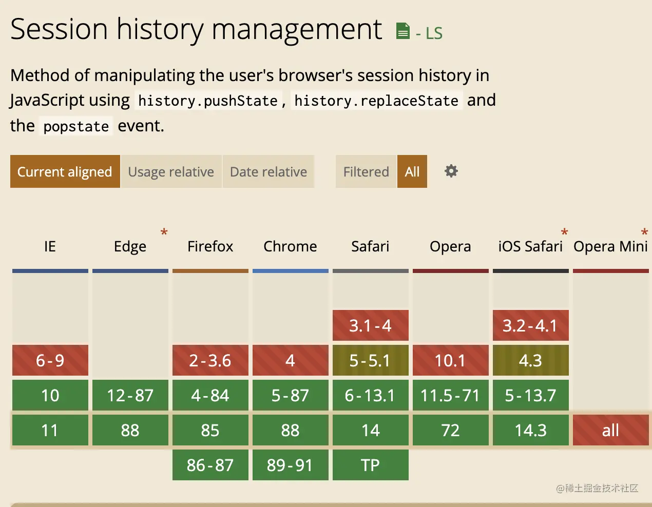
Task: Select the Chrome 88 current version cell
Action: [x=291, y=430]
